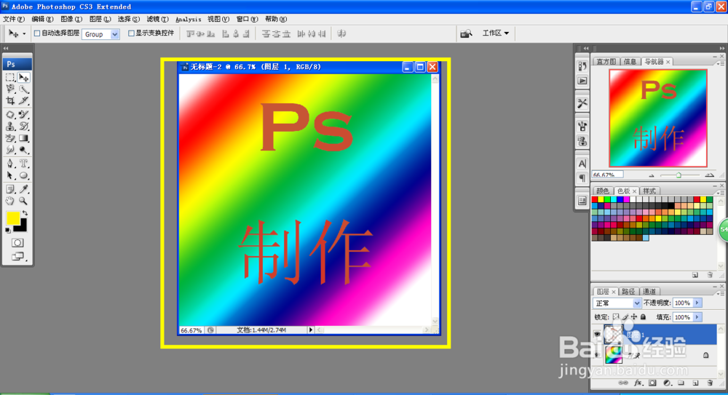The image size is (728, 395).
Task: Select the Slice tool
Action: (24, 100)
